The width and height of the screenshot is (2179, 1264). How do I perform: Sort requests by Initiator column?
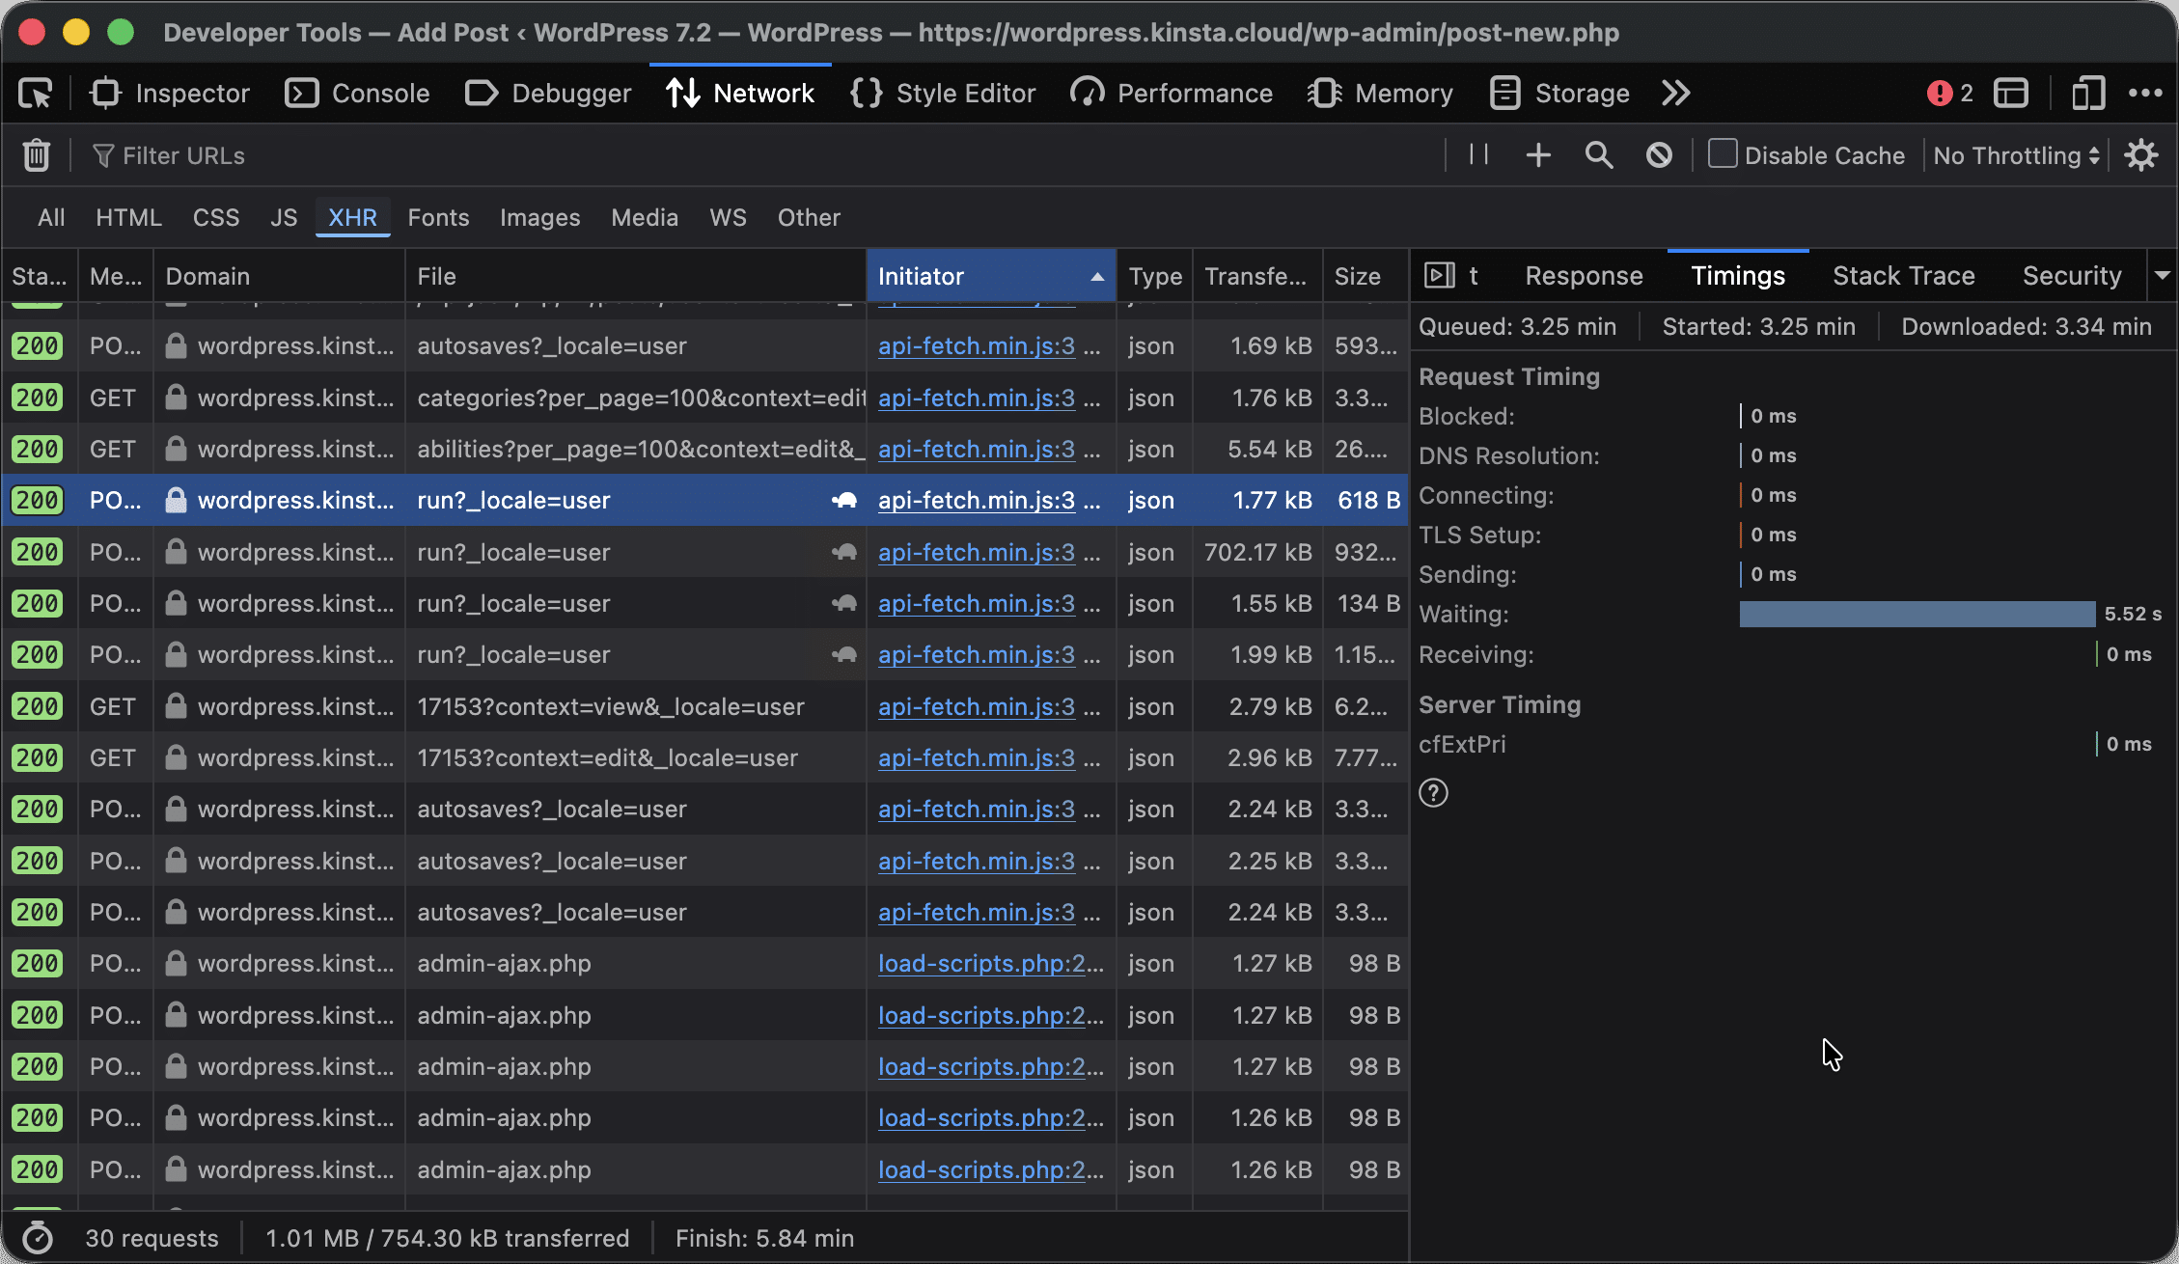(x=991, y=276)
